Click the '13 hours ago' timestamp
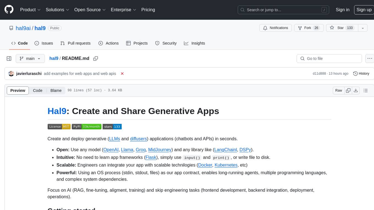374x210 pixels. pos(339,74)
